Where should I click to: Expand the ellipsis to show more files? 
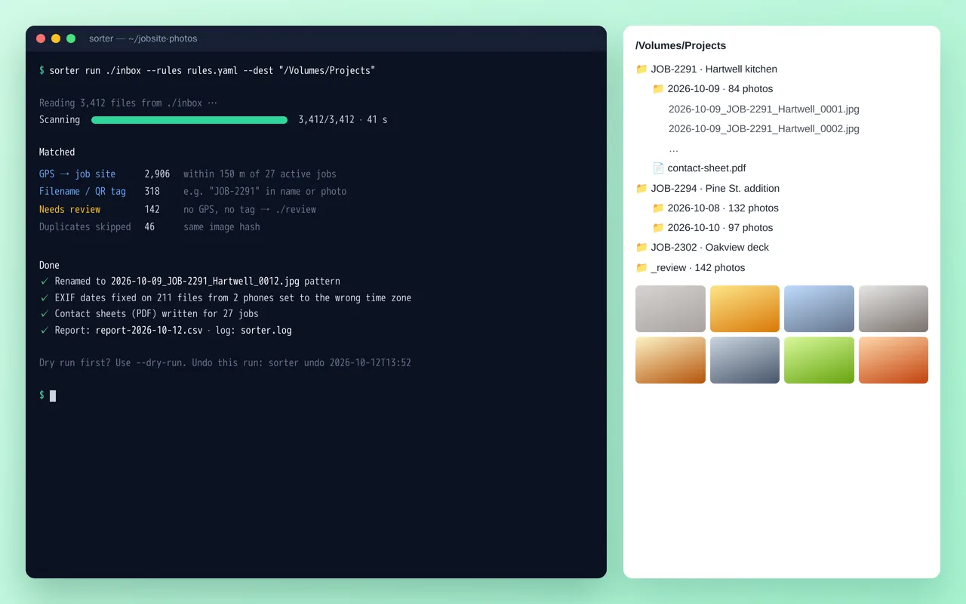673,149
